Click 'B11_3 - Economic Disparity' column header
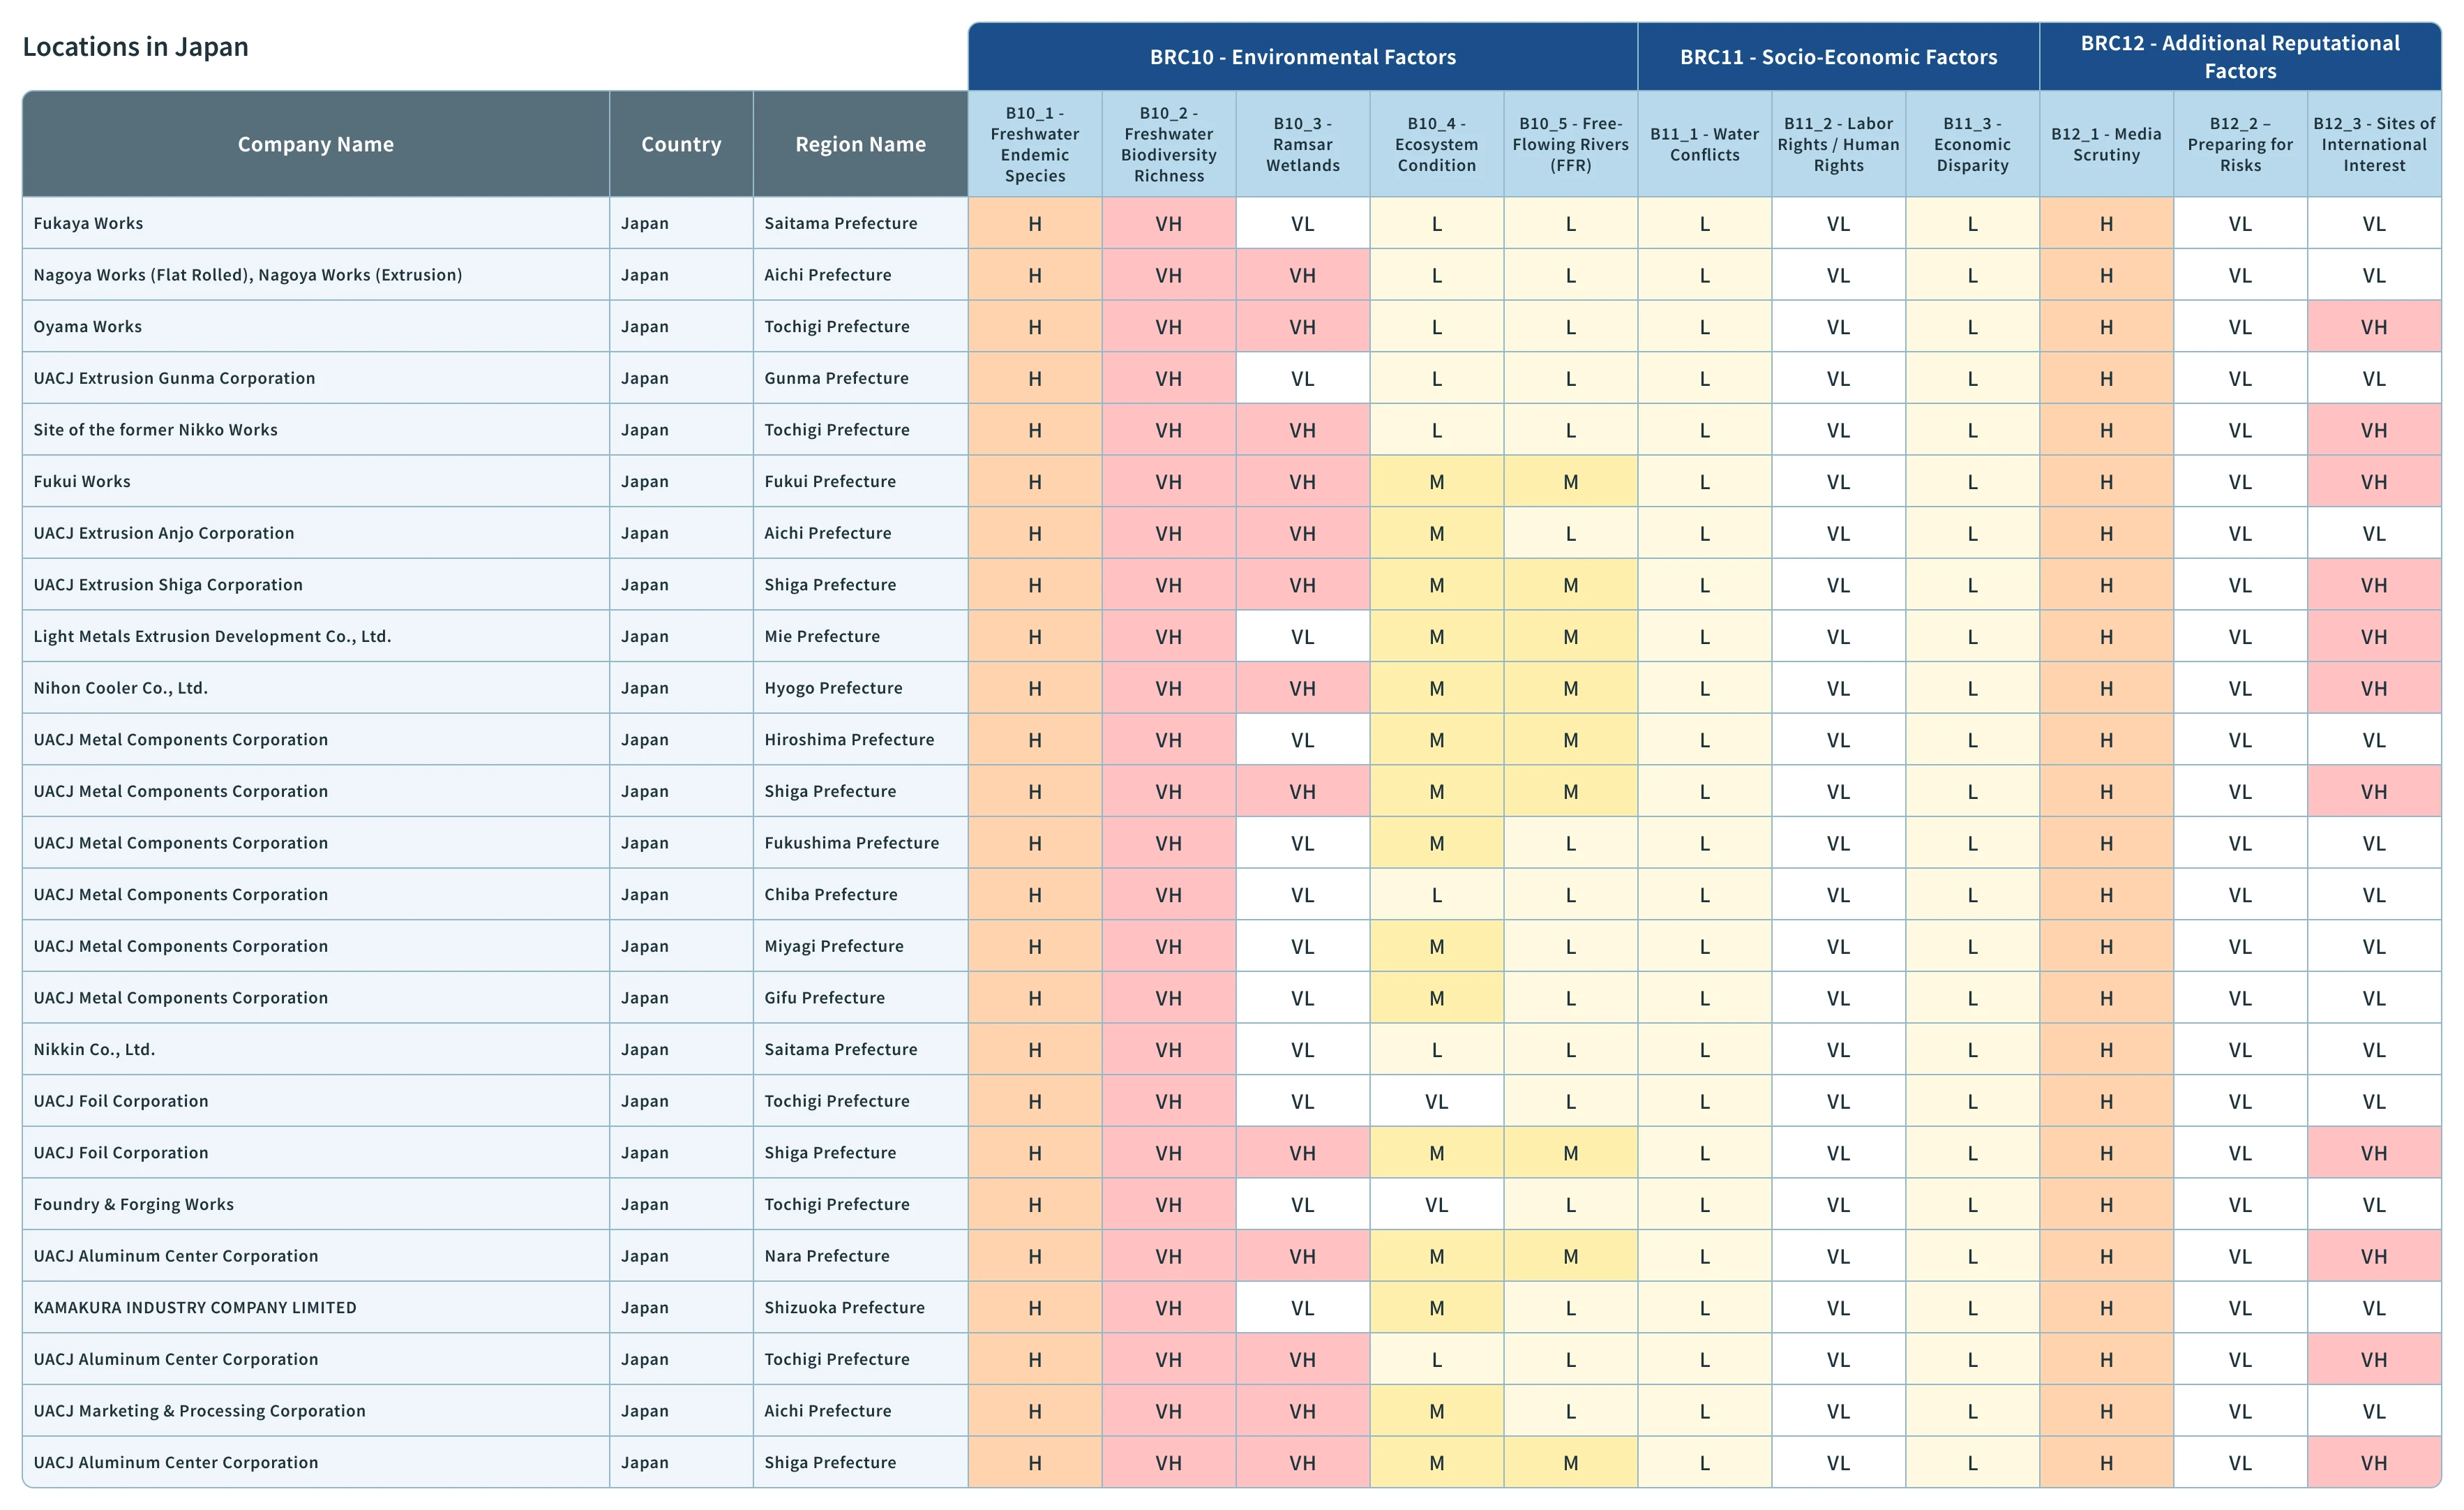Screen dimensions: 2464x1510 click(1973, 144)
